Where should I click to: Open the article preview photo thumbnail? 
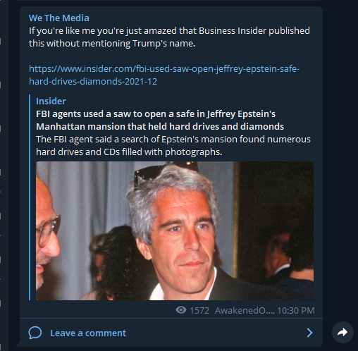coord(175,230)
